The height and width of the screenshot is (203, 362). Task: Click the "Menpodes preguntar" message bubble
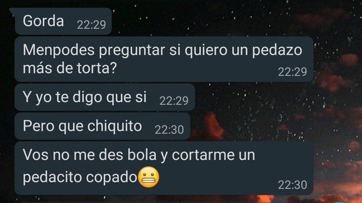[164, 59]
